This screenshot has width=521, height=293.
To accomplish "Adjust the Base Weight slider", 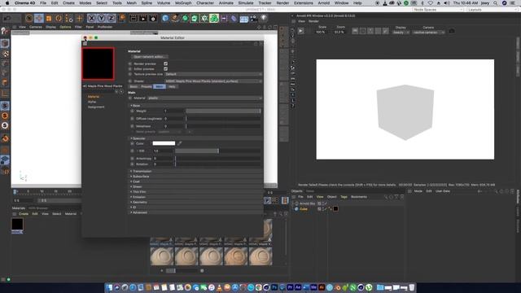I will [223, 111].
